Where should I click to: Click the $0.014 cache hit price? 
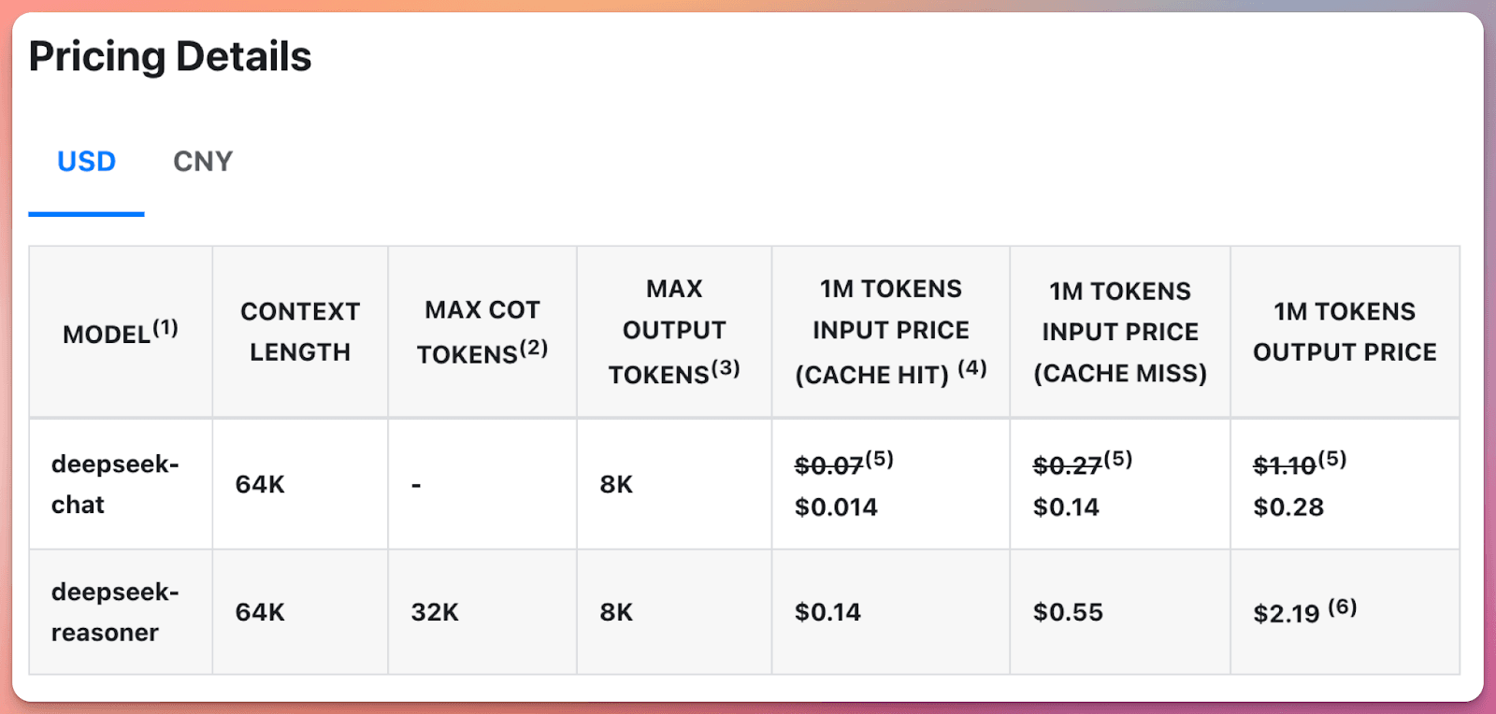(x=836, y=507)
